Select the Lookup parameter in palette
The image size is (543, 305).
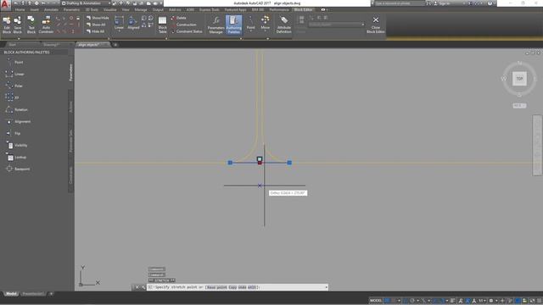click(16, 158)
